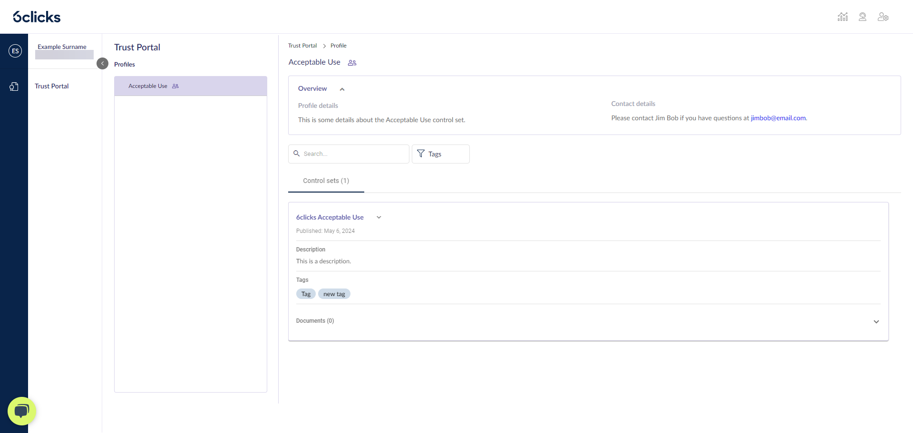Click the funnel filter icon
The height and width of the screenshot is (433, 913).
(421, 154)
